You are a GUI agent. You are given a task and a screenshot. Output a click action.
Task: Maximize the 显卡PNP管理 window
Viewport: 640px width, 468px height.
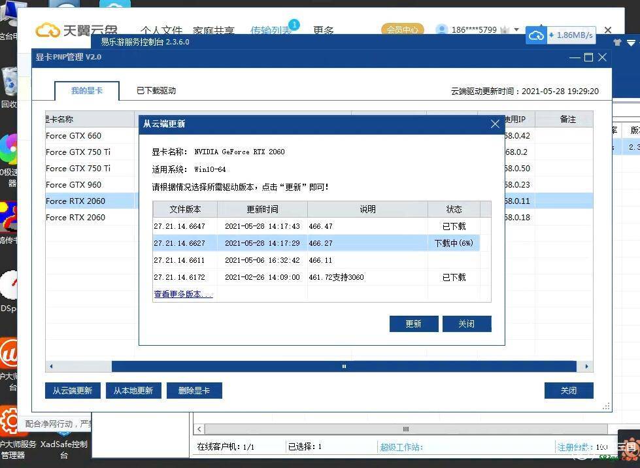click(588, 57)
